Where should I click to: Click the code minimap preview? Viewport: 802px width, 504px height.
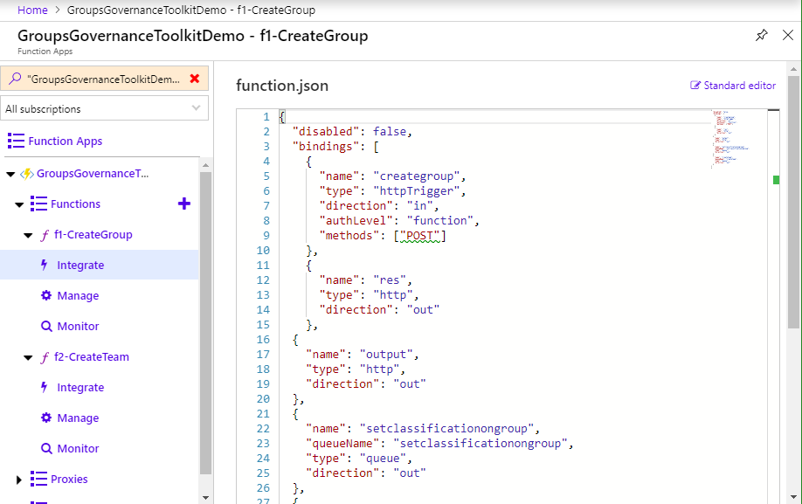(731, 140)
